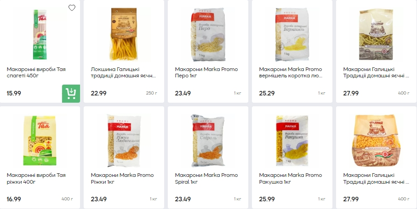Open link Макарони Marka Promo Ріжки 1кг
417x209 pixels.
tap(122, 178)
